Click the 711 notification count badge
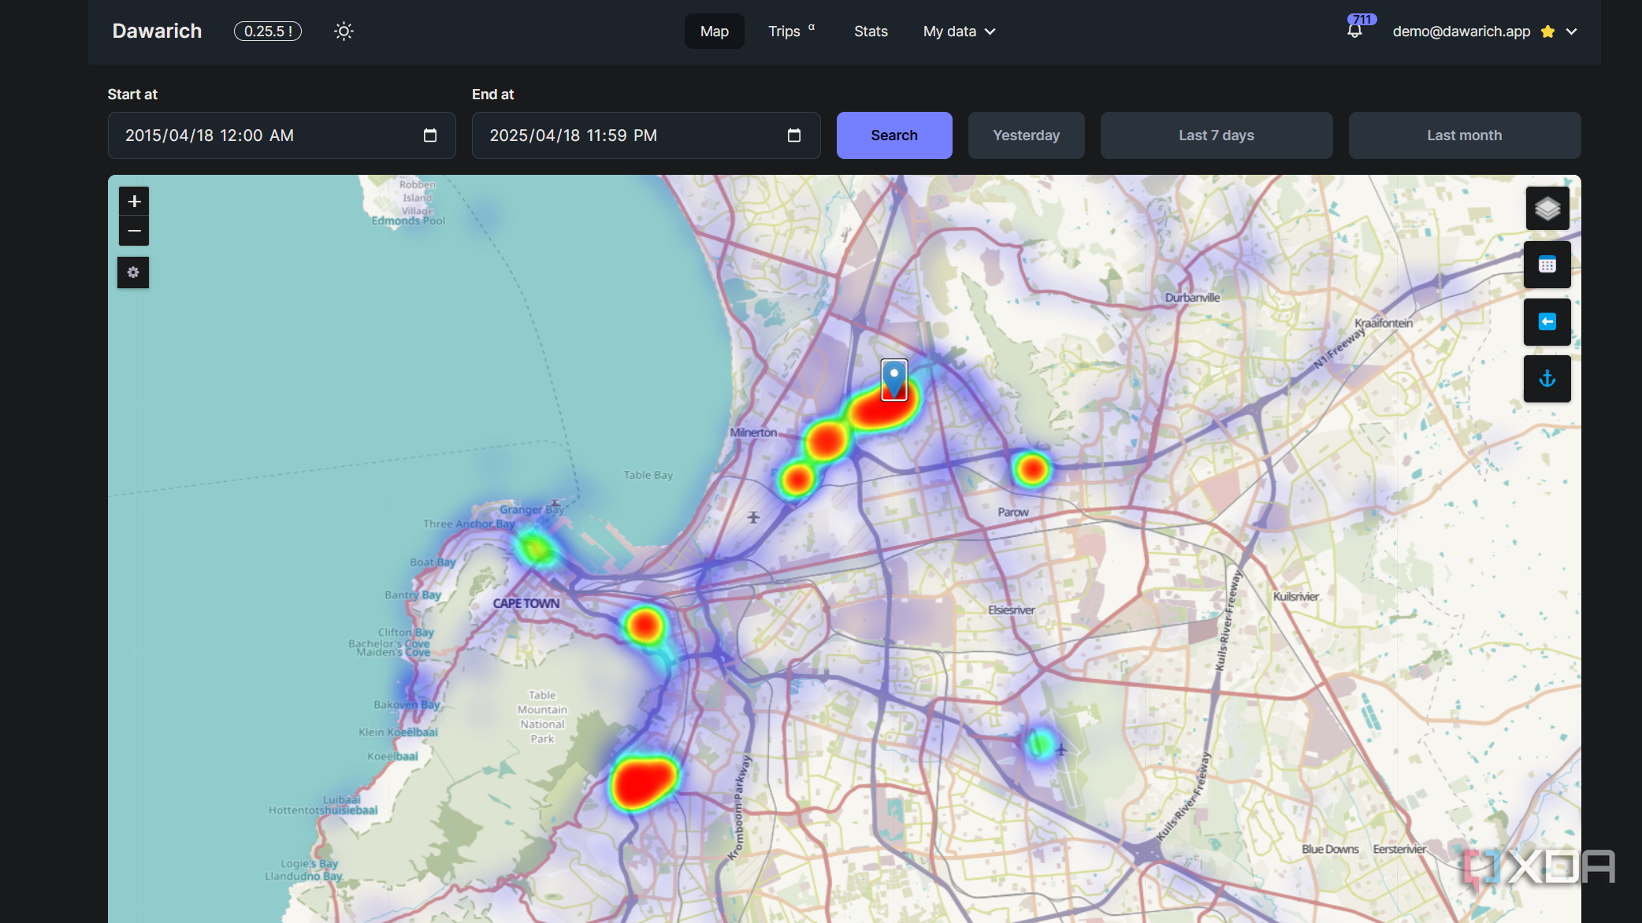Viewport: 1642px width, 923px height. 1362,20
